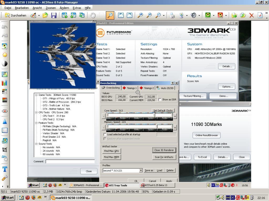Click the speaker audio icon
Image resolution: width=269 pixels, height=201 pixels.
194,15
